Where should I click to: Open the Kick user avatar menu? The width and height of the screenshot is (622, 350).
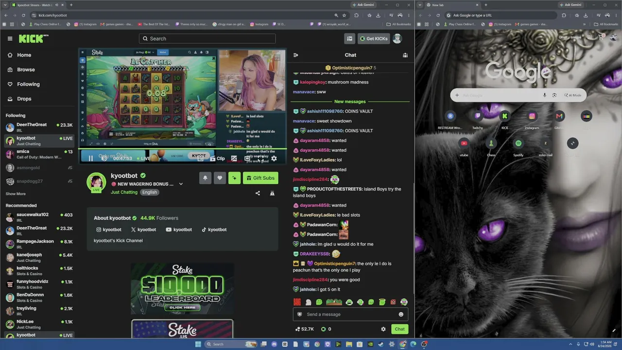[397, 38]
